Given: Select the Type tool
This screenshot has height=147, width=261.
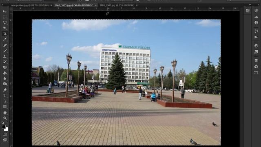Looking at the screenshot, I should pos(5,96).
